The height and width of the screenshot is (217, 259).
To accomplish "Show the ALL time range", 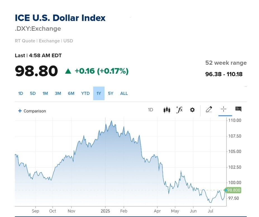I will pos(124,93).
